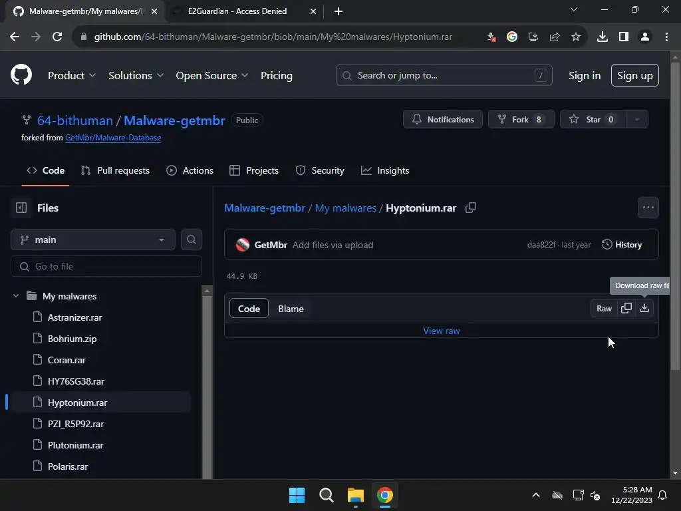The image size is (681, 511).
Task: Fork the repository with Fork button
Action: [x=521, y=120]
